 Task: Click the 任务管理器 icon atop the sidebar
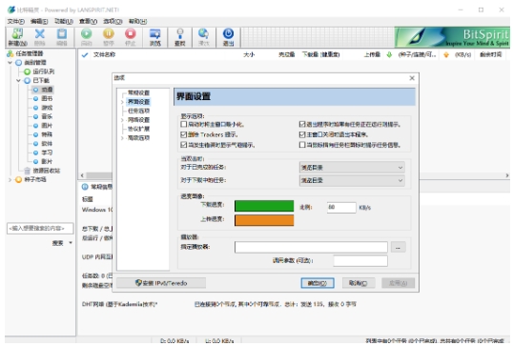(x=10, y=53)
